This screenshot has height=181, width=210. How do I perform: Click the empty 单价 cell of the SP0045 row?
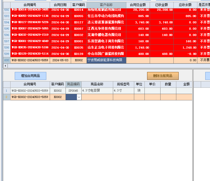[x=152, y=91]
